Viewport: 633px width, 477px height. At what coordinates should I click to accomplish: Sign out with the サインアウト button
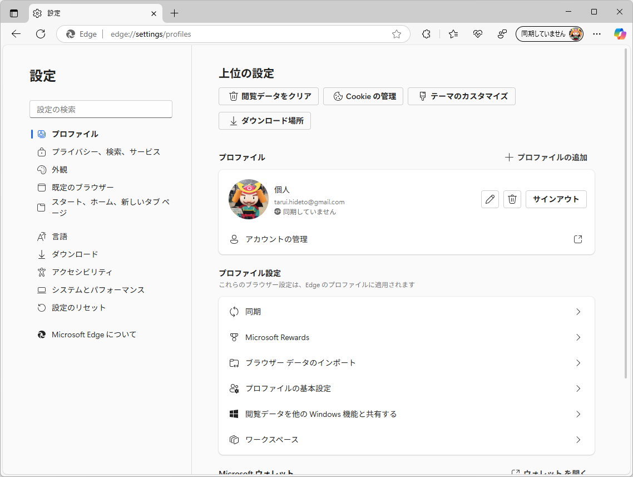click(x=556, y=199)
